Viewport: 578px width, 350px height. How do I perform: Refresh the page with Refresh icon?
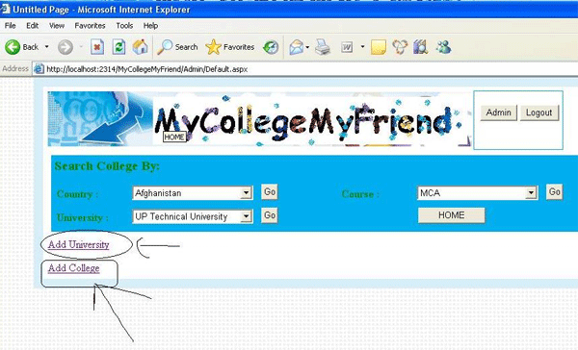point(118,47)
